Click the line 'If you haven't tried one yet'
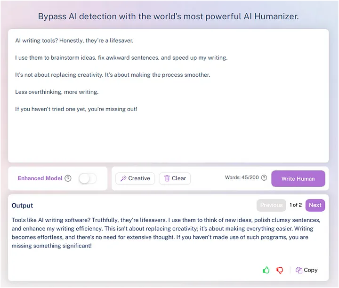Viewport: 339px width, 288px height. (76, 109)
